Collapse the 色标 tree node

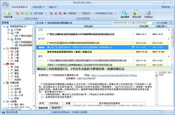click(4, 64)
